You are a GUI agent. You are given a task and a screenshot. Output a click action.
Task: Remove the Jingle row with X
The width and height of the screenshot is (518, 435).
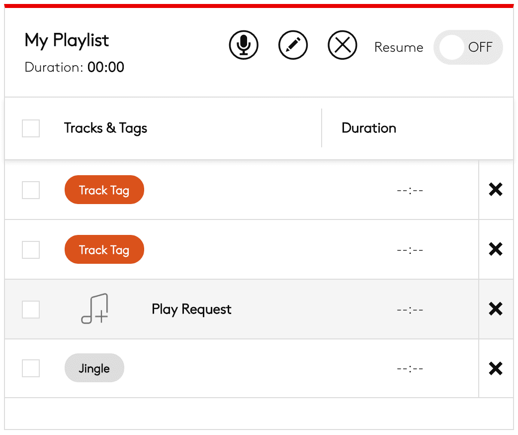pos(496,369)
